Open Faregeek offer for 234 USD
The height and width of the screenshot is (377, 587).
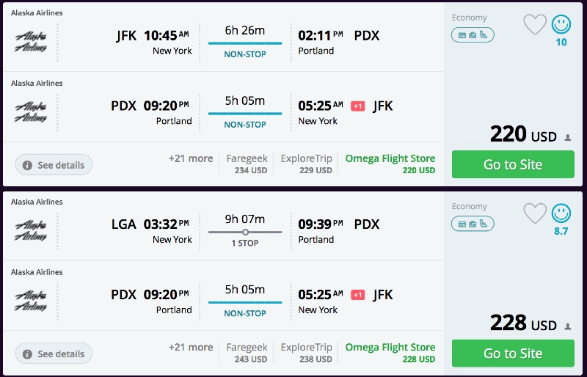[247, 164]
